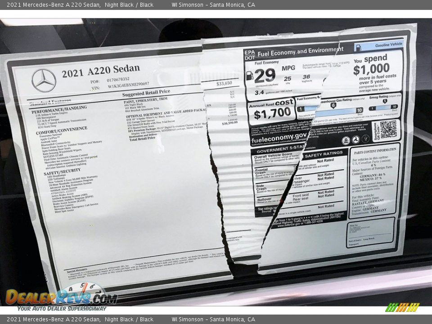Click the city MPG value 25
The width and height of the screenshot is (432, 324).
click(288, 79)
